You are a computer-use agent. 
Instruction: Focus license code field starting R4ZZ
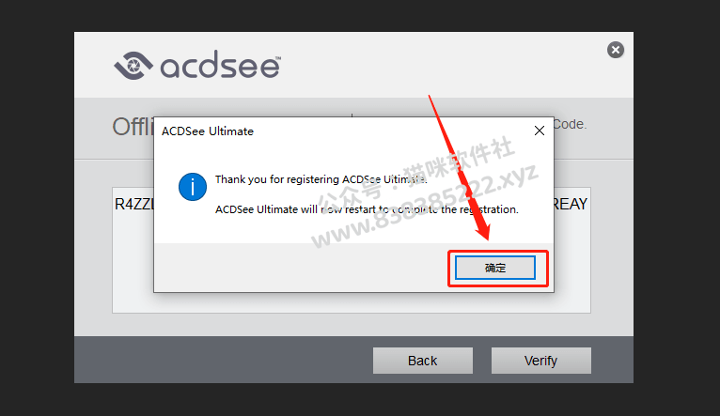[133, 204]
